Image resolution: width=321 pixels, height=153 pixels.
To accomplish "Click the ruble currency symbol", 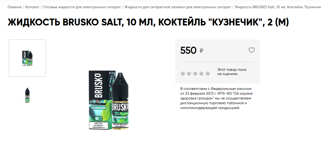I will pyautogui.click(x=201, y=51).
